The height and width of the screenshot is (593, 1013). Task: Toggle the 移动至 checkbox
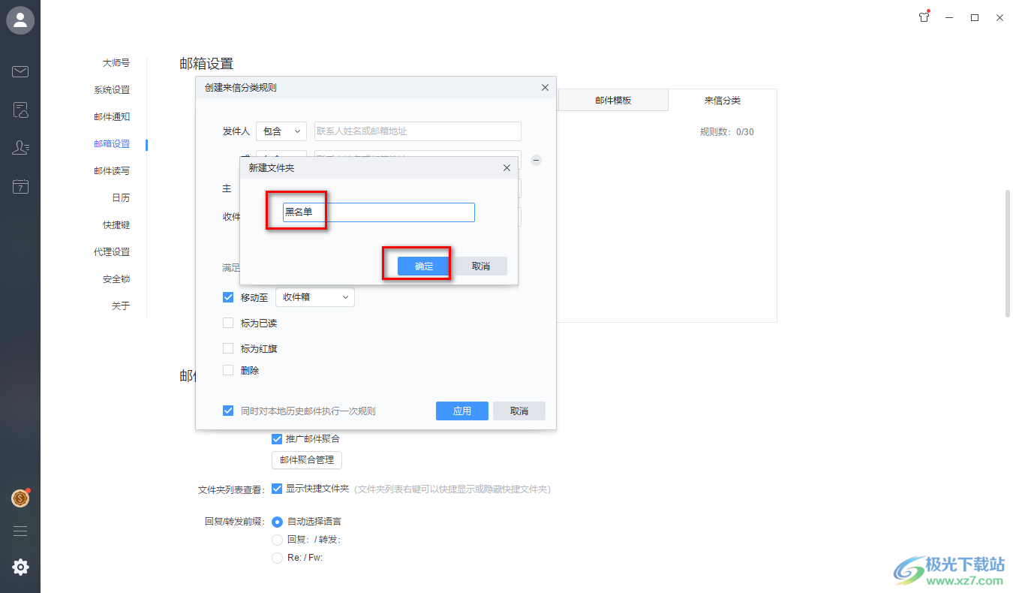[x=228, y=297]
